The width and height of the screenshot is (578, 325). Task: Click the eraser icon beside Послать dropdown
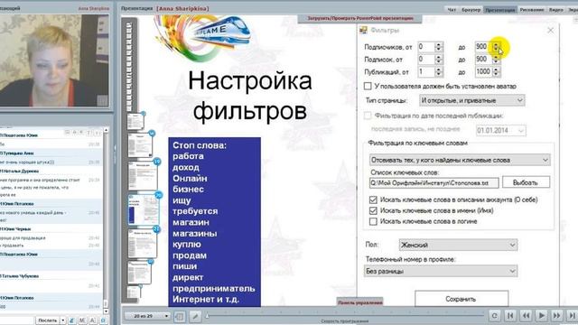pyautogui.click(x=72, y=320)
